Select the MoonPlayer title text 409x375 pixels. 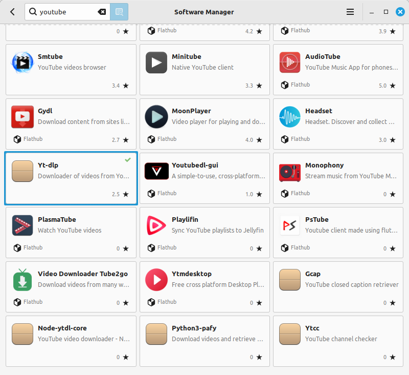tap(191, 111)
